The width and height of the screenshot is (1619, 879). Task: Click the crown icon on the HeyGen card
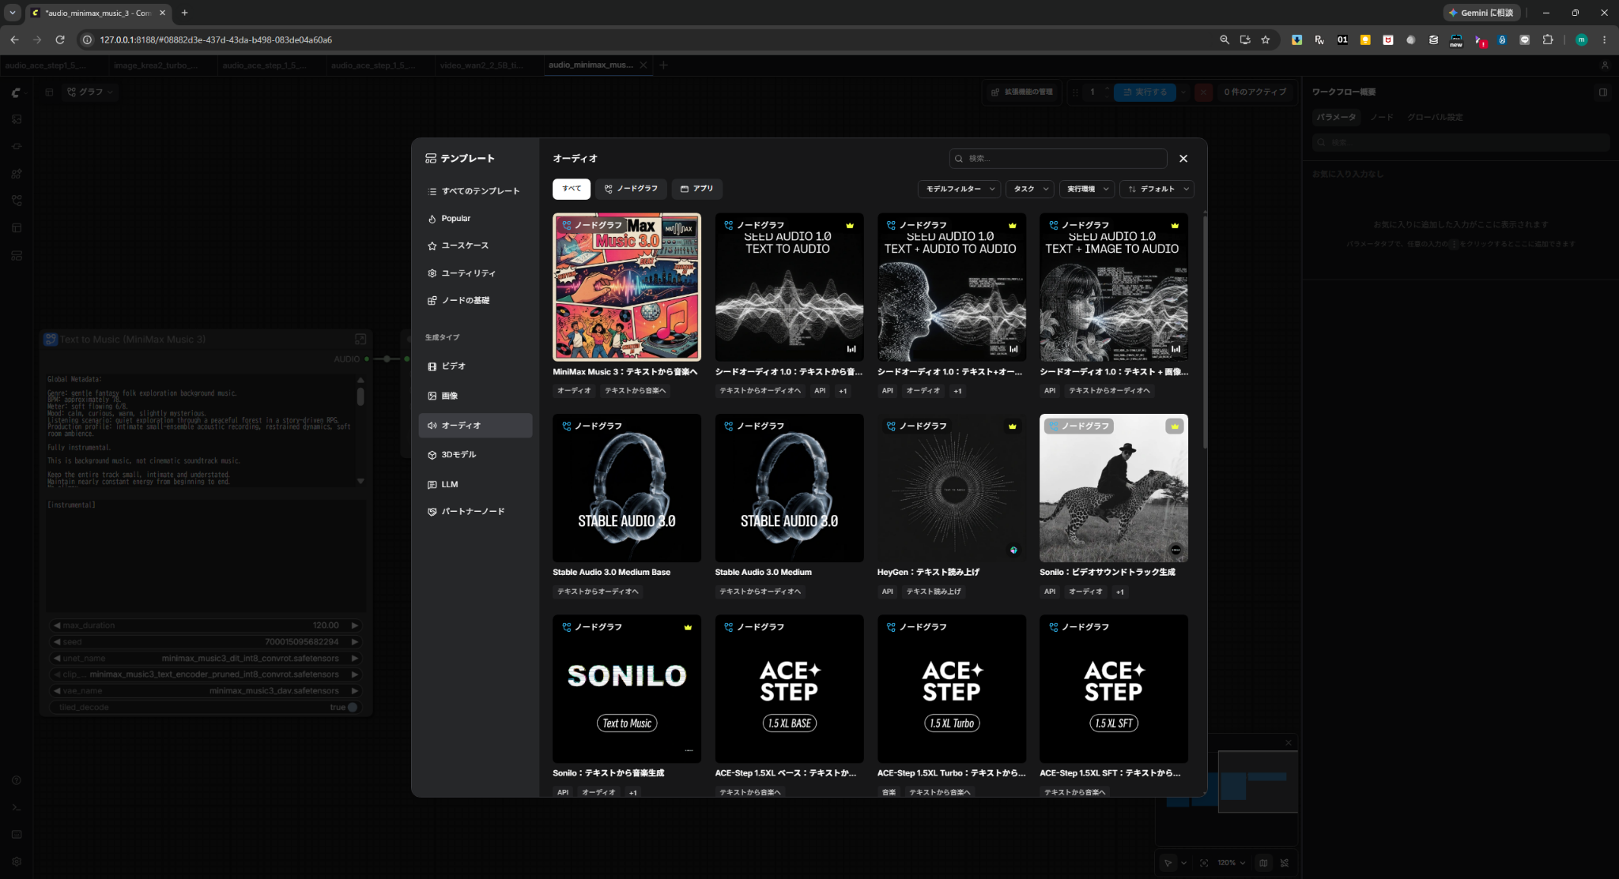tap(1012, 426)
